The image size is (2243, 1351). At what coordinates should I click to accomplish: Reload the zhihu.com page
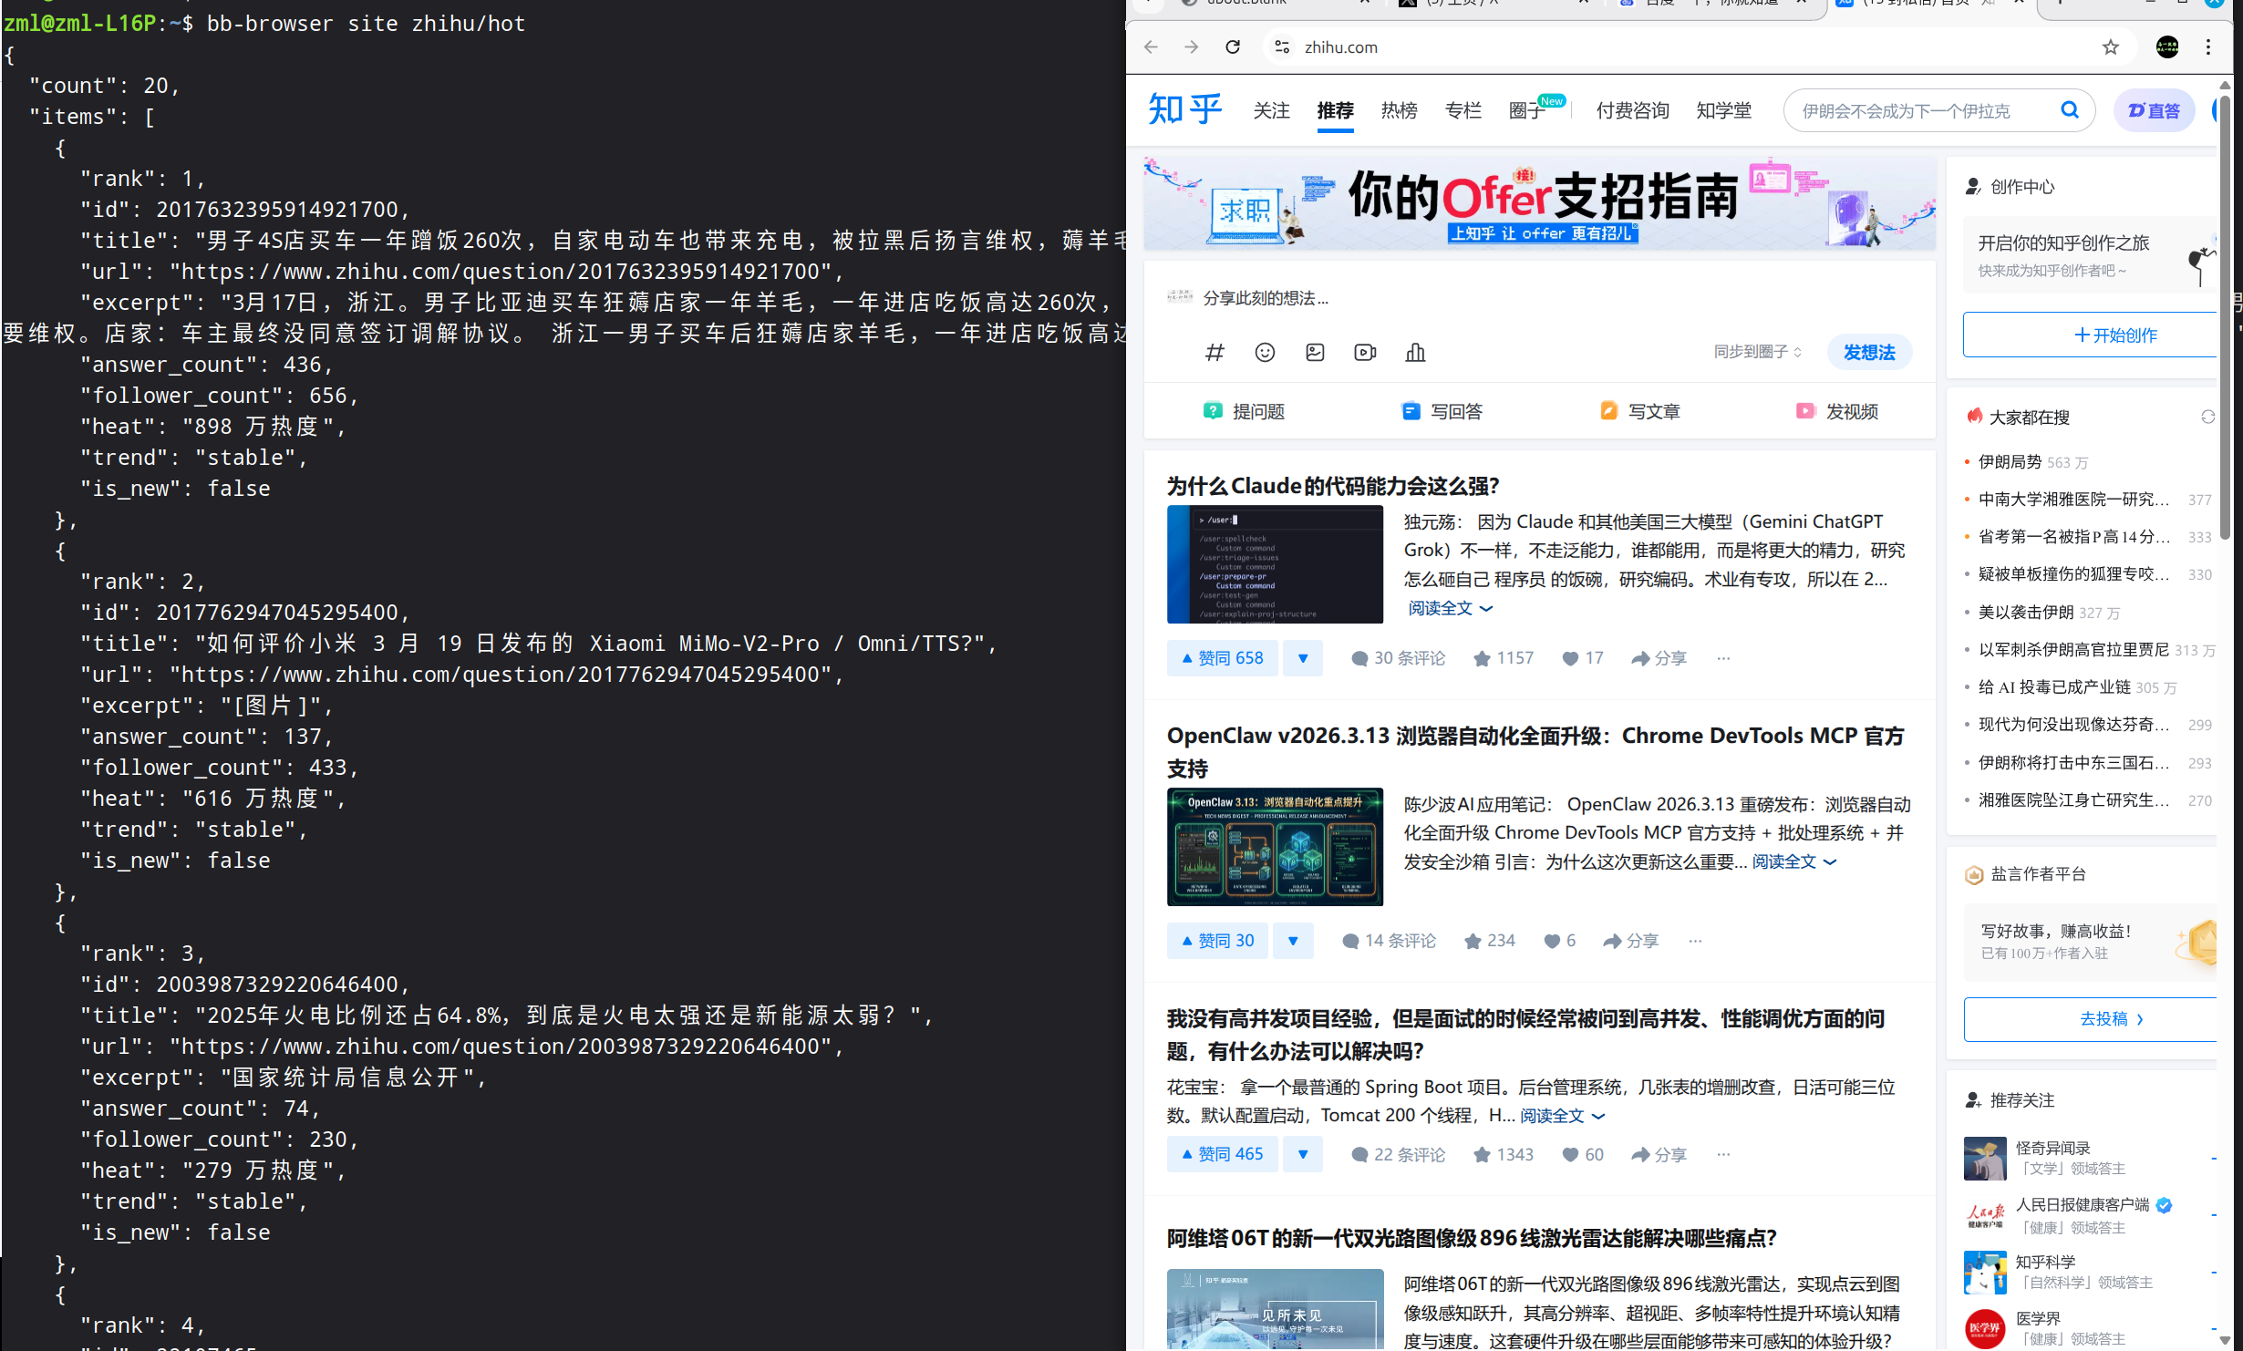tap(1233, 47)
